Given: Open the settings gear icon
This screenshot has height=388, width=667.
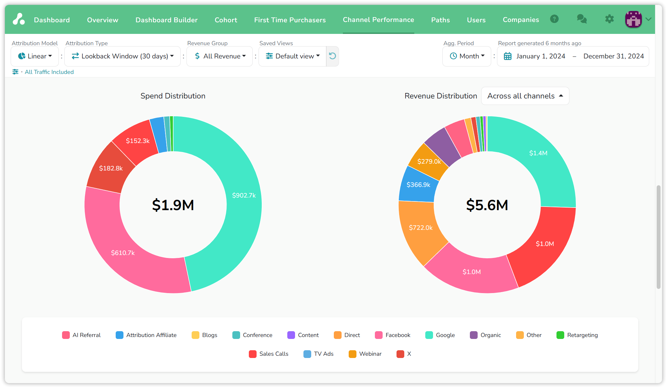Looking at the screenshot, I should (609, 19).
